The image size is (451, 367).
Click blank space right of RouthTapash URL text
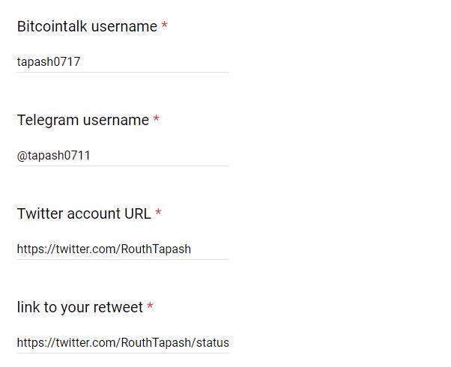click(210, 249)
